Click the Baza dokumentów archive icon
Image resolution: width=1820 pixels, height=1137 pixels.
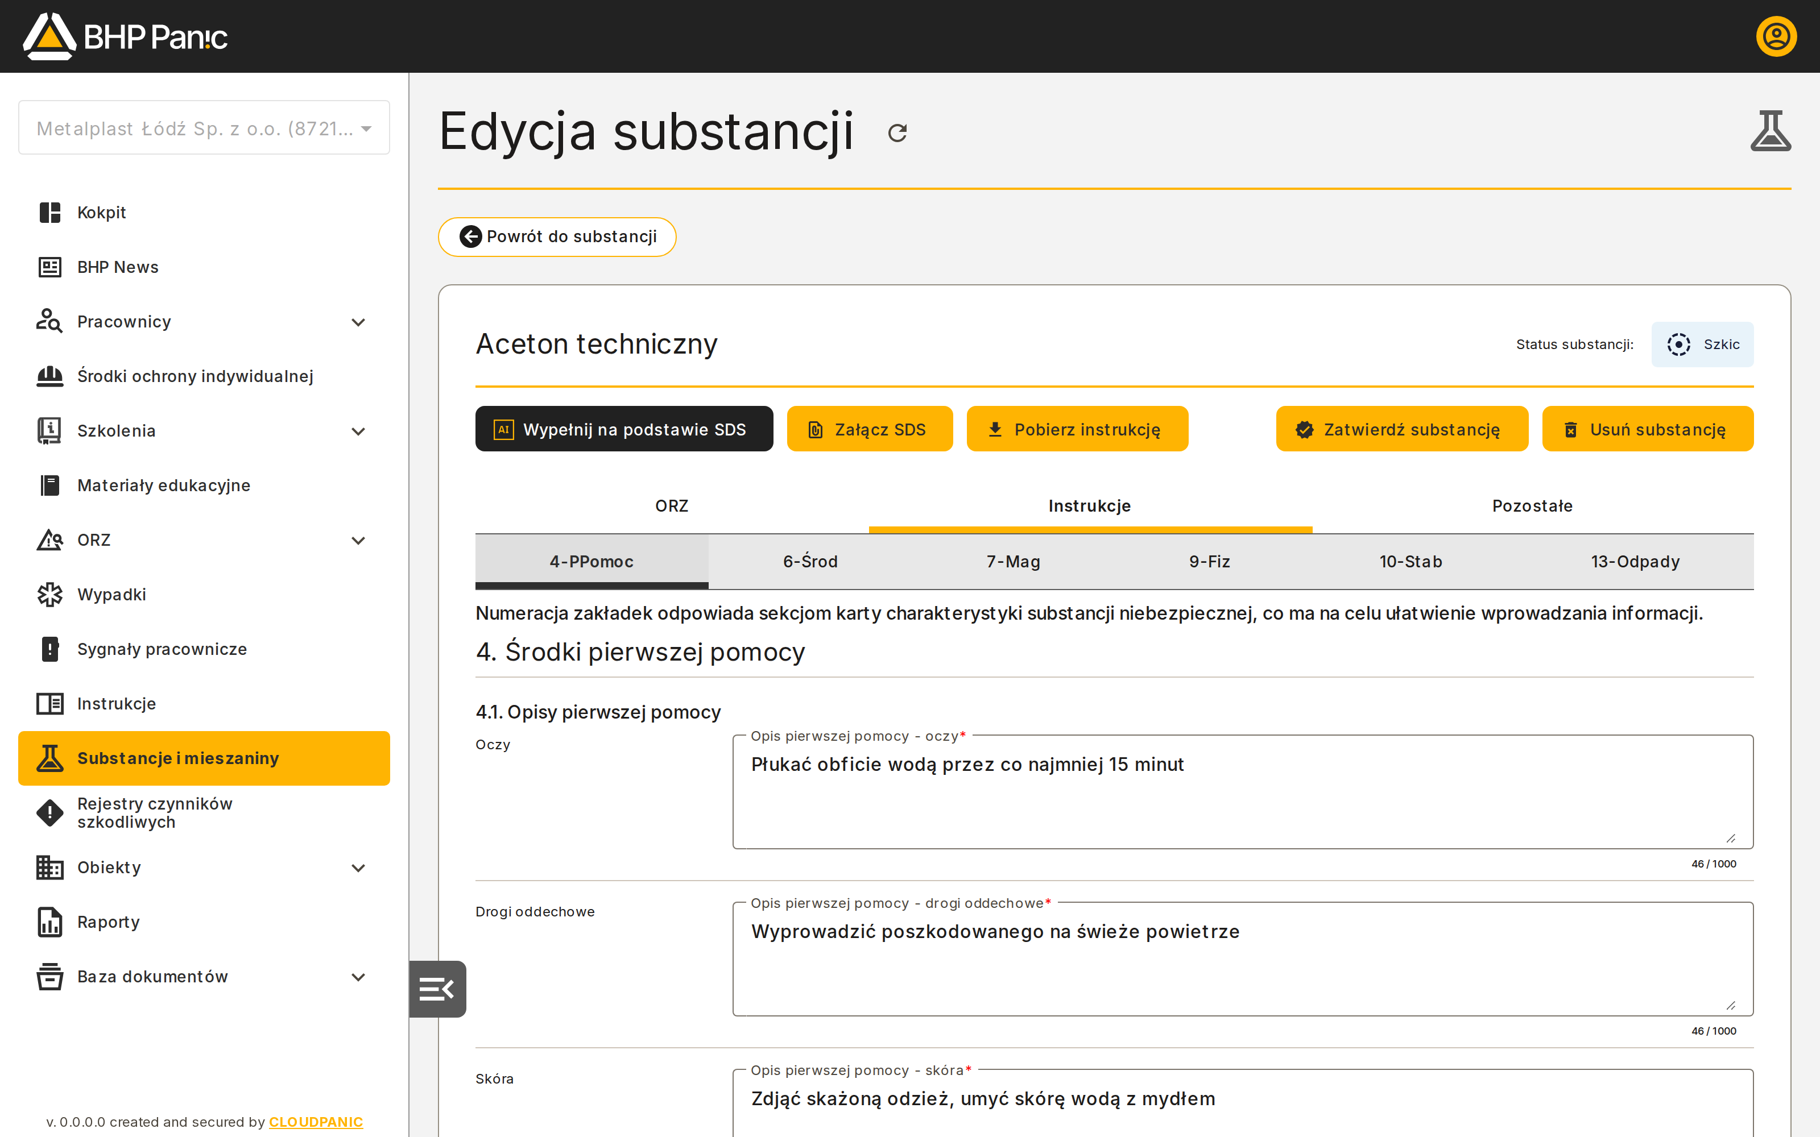(49, 977)
